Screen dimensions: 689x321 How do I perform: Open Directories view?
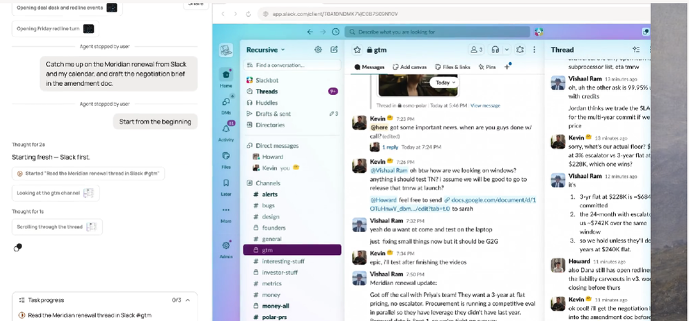tap(291, 125)
